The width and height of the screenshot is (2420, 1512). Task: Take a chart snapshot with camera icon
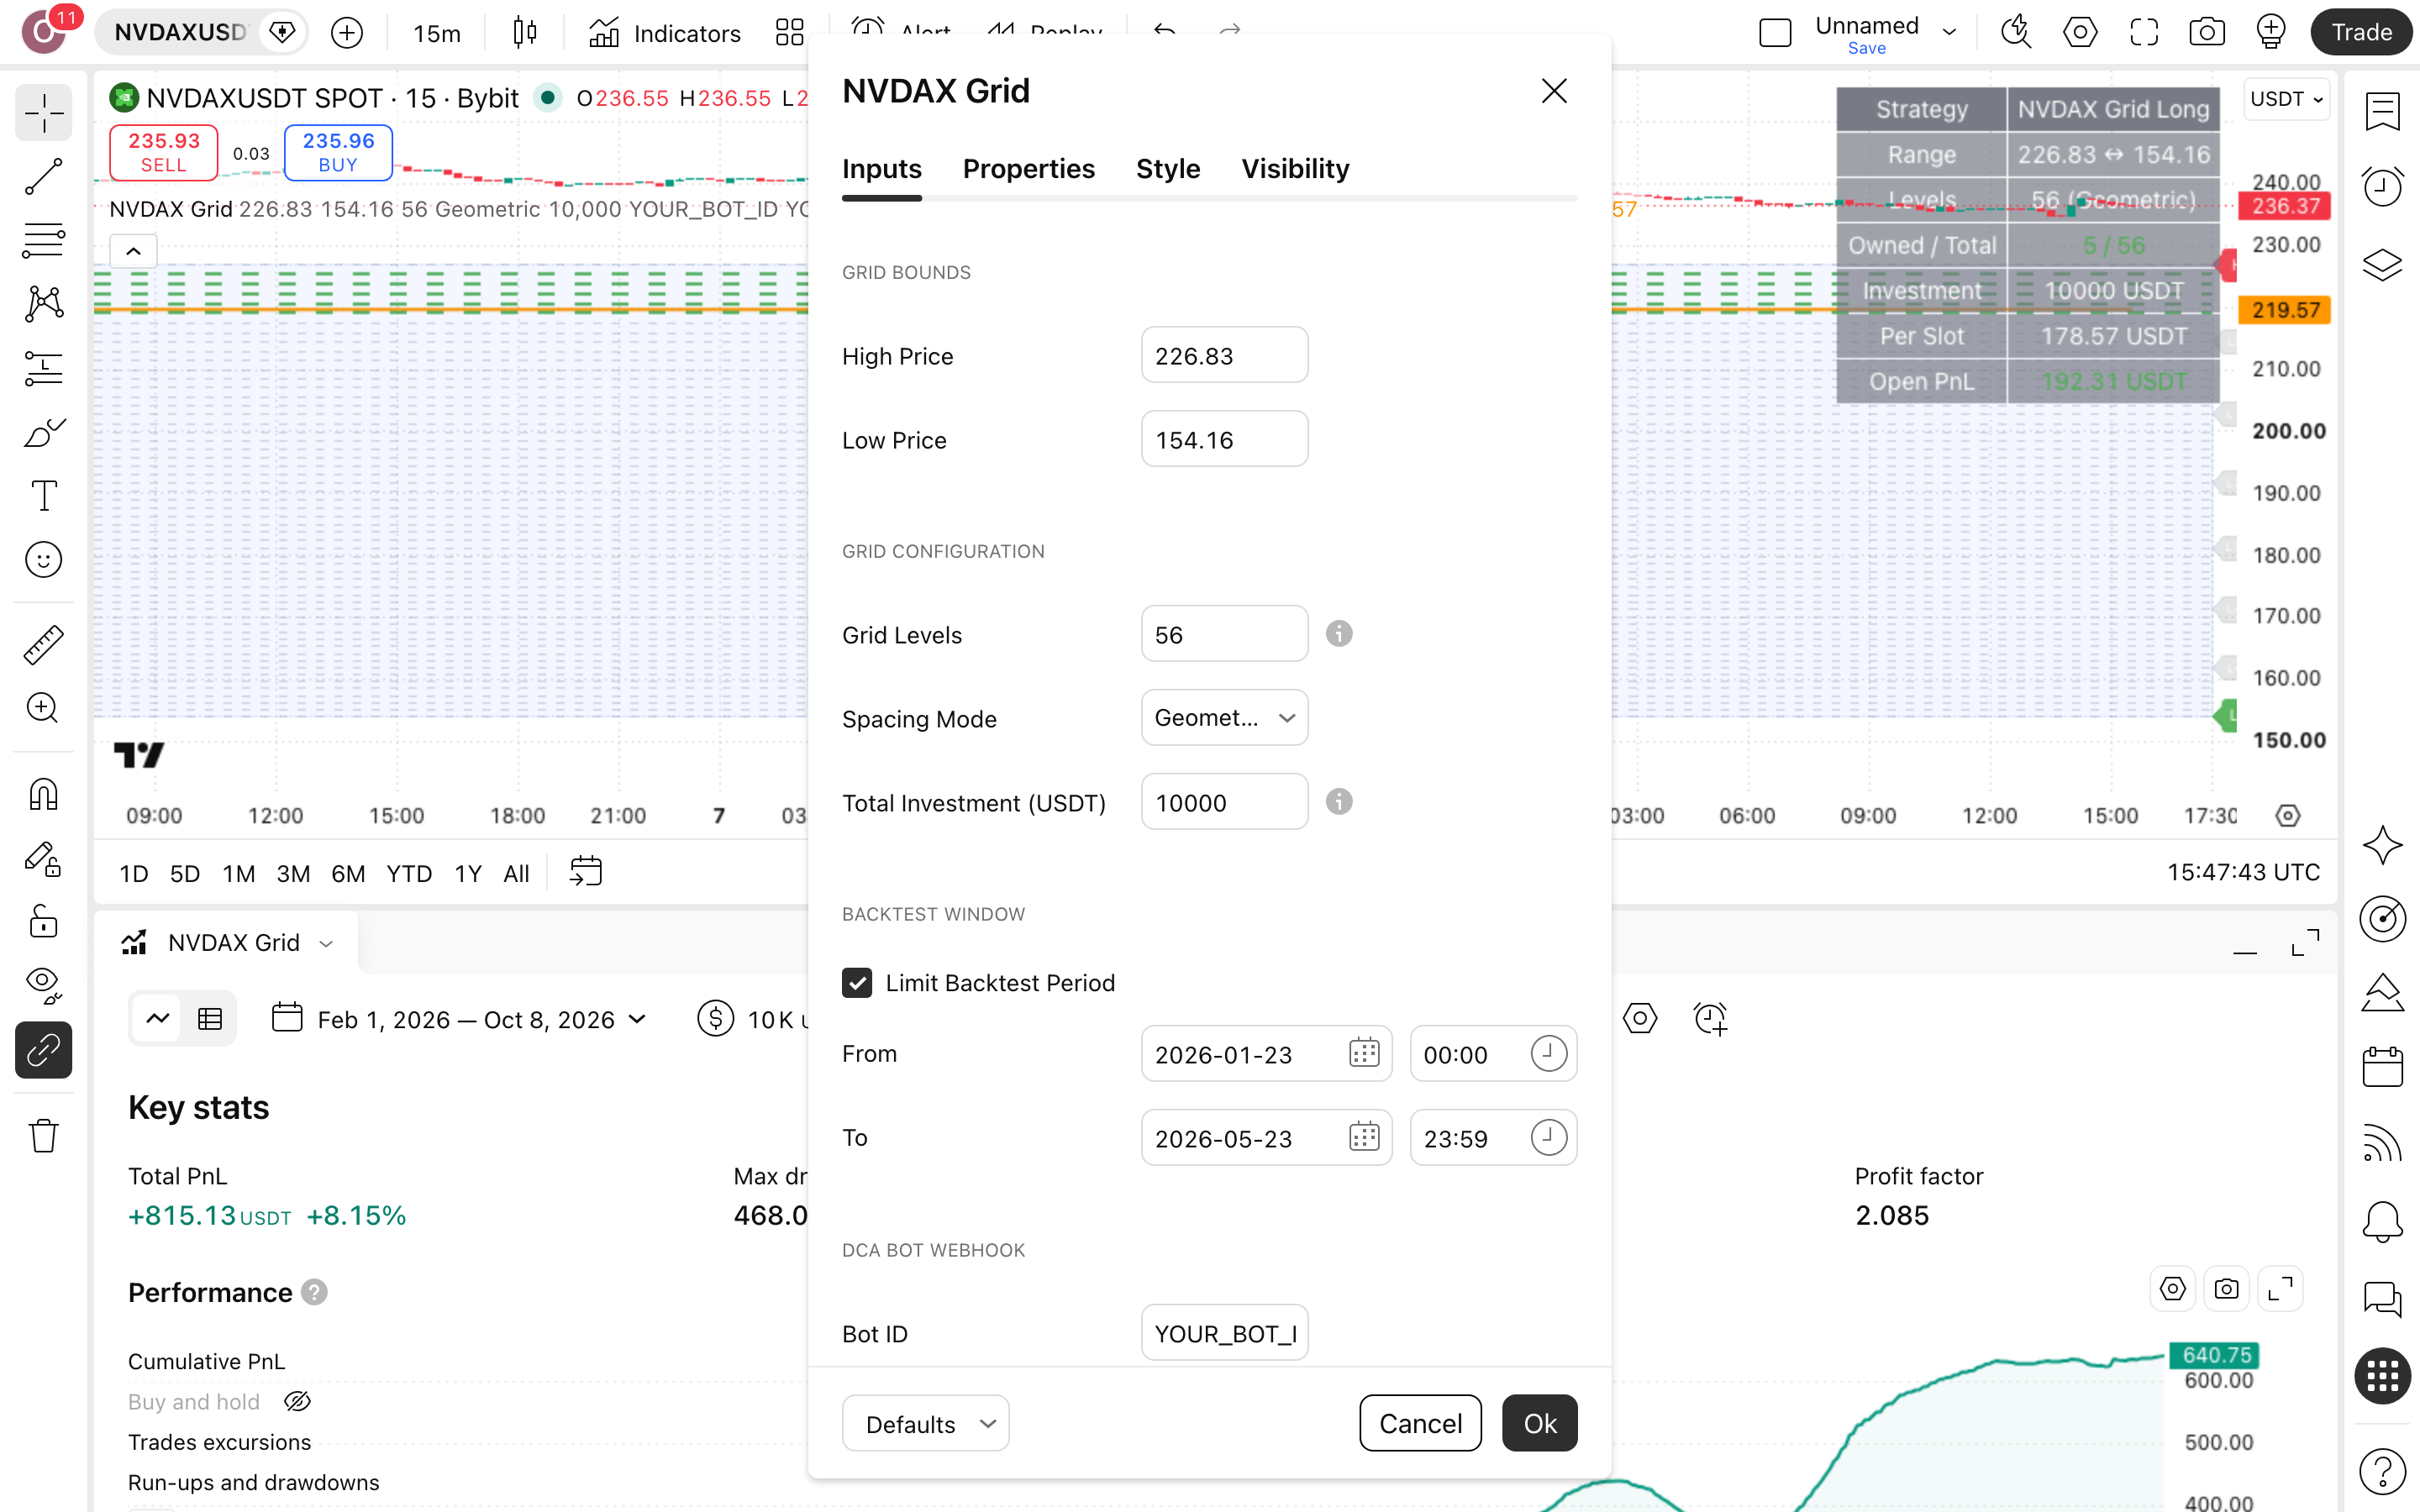click(x=2206, y=32)
